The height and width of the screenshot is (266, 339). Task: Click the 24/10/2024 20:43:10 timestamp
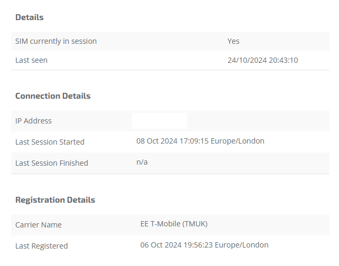263,60
